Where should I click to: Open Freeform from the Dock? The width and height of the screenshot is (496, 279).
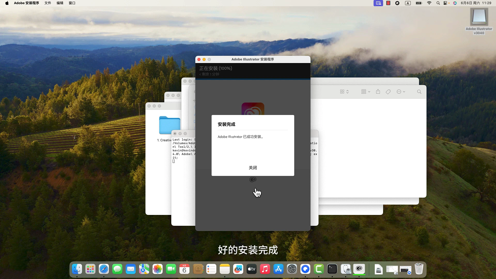pyautogui.click(x=238, y=269)
